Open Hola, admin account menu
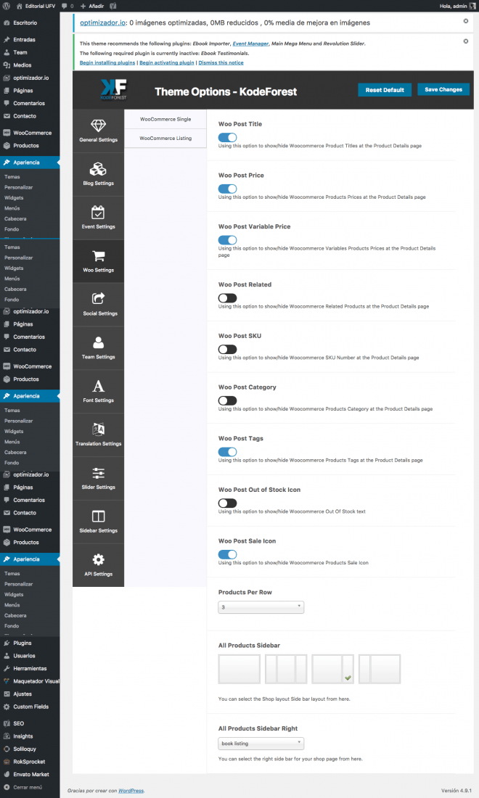 458,6
